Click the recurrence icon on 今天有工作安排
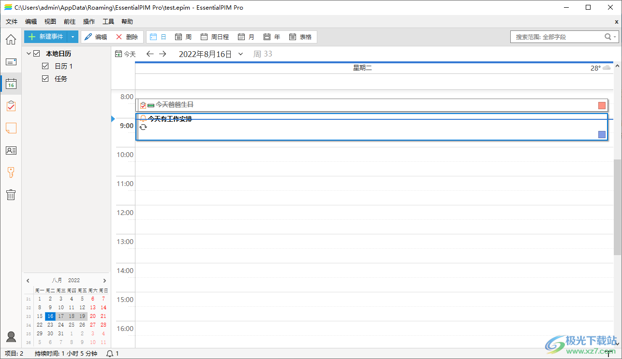Screen dimensions: 622x359 click(x=143, y=127)
